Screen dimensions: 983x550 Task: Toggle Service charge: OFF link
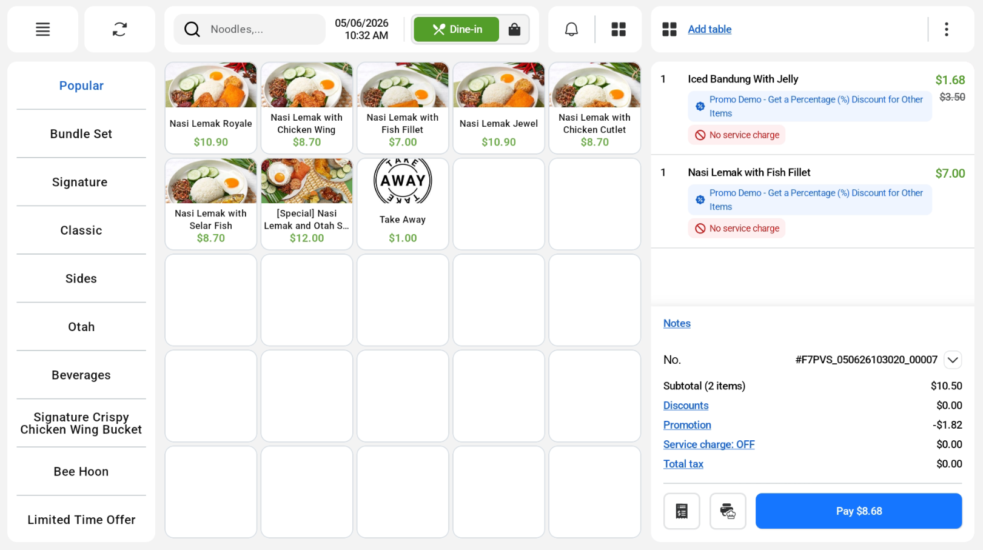(709, 444)
